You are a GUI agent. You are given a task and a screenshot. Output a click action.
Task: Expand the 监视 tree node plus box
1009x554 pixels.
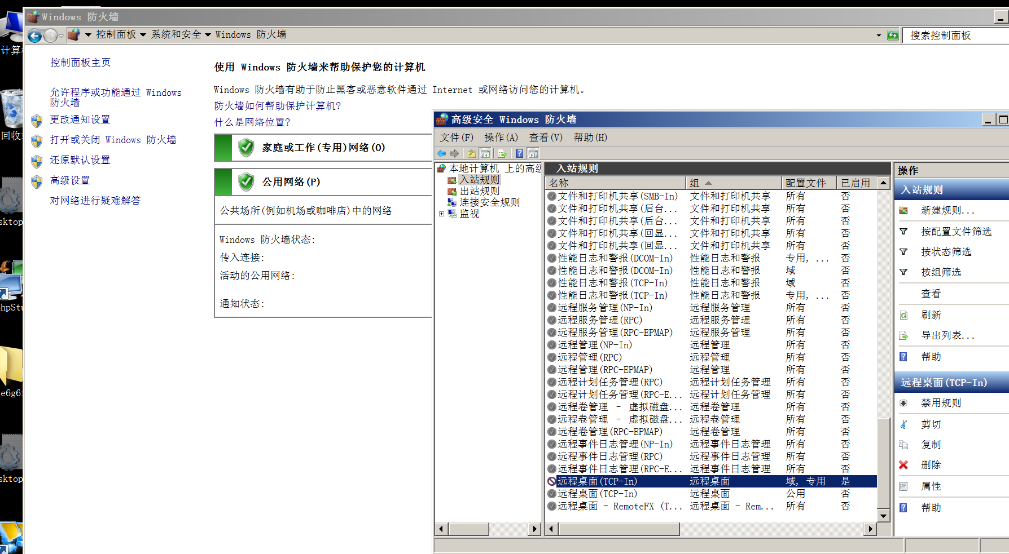(442, 214)
